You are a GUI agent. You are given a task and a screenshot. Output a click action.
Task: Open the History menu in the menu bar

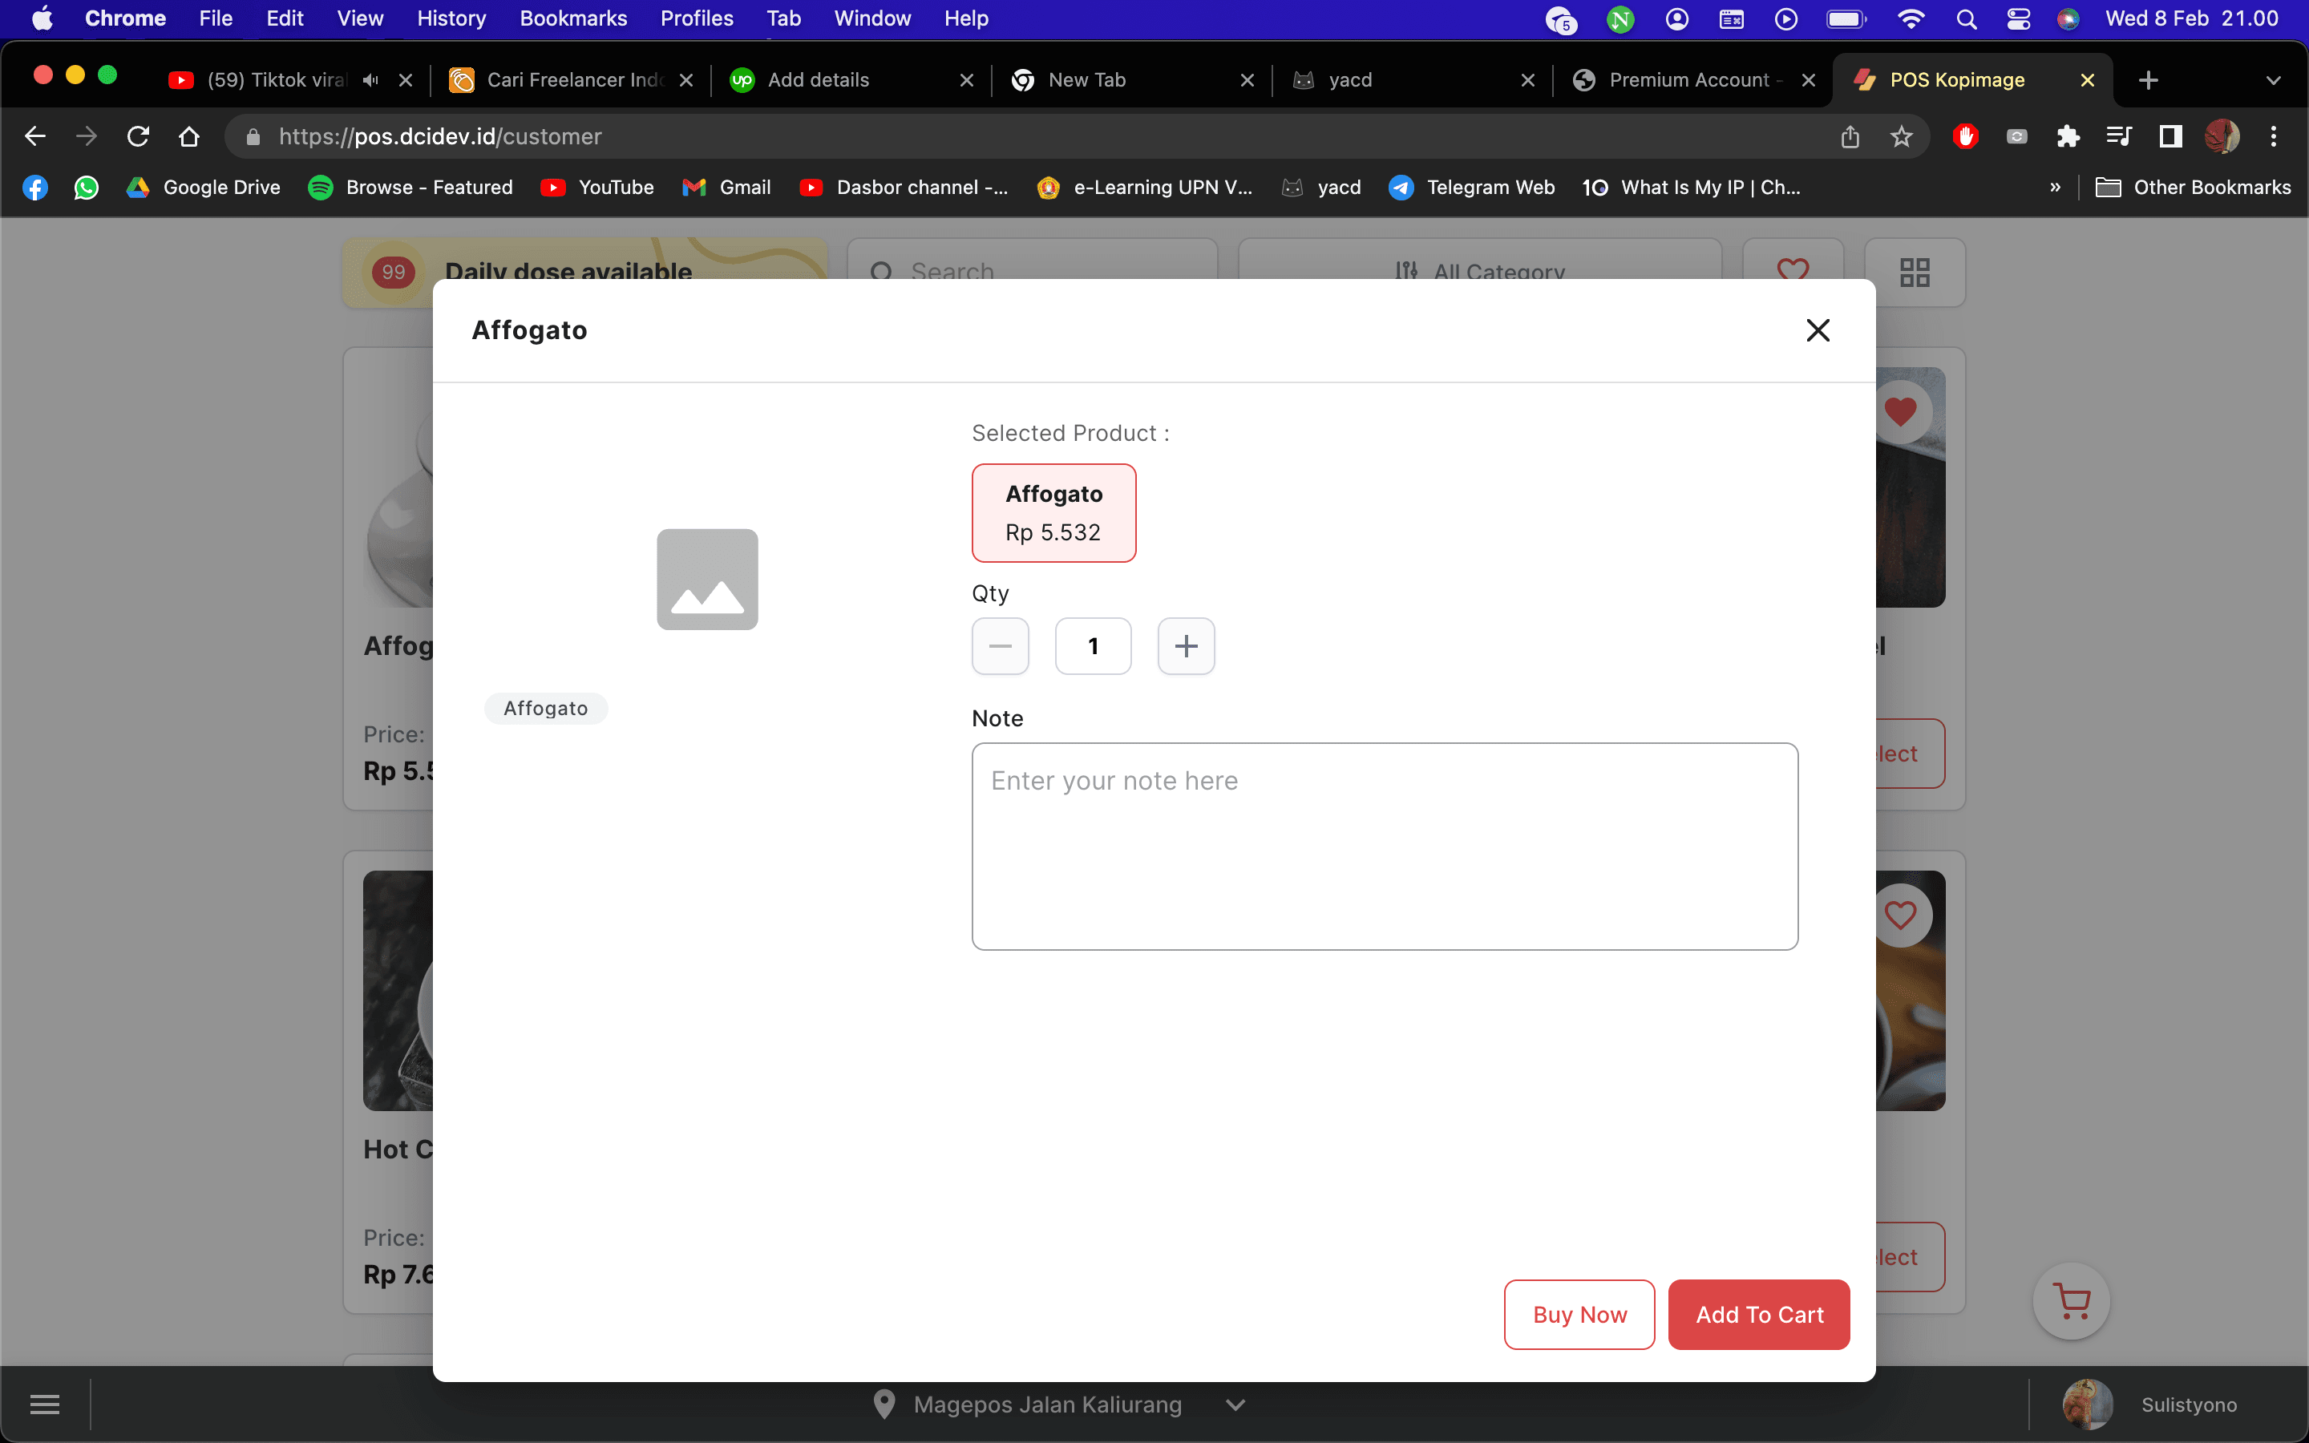(x=451, y=18)
